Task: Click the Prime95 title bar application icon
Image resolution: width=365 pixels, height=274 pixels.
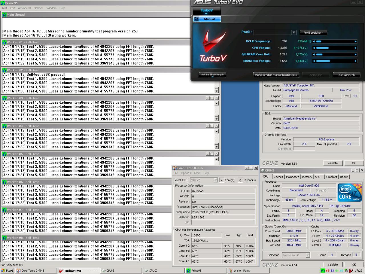Action: tap(3, 3)
